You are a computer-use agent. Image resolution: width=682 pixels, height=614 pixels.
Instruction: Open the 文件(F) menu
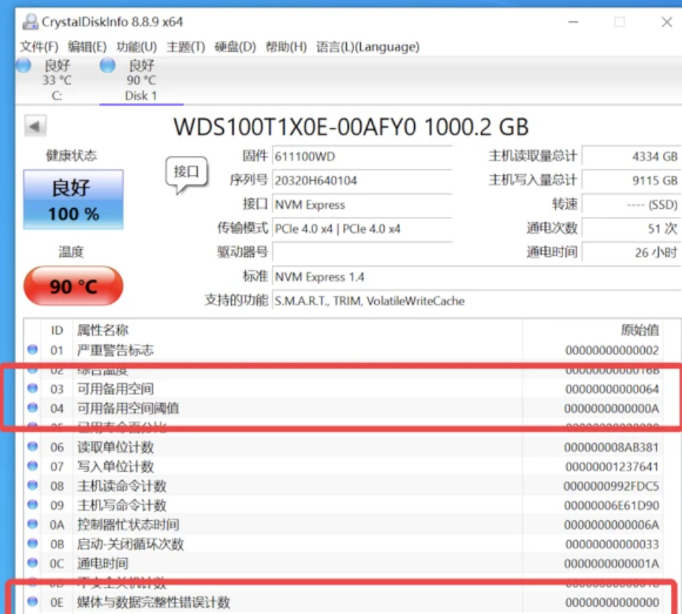39,46
